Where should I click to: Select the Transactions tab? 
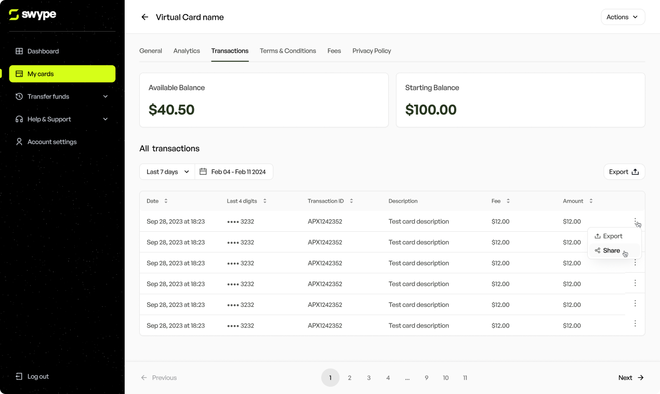[x=230, y=51]
